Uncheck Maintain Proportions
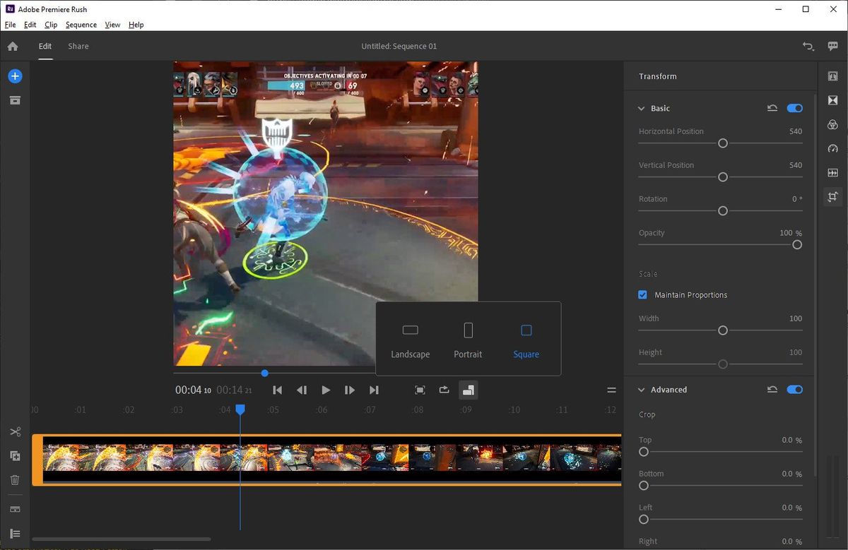 (x=642, y=294)
